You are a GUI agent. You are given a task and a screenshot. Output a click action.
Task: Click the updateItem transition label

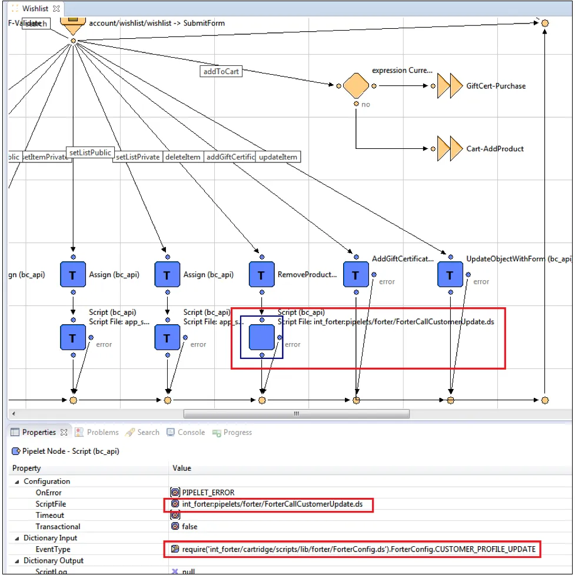278,157
